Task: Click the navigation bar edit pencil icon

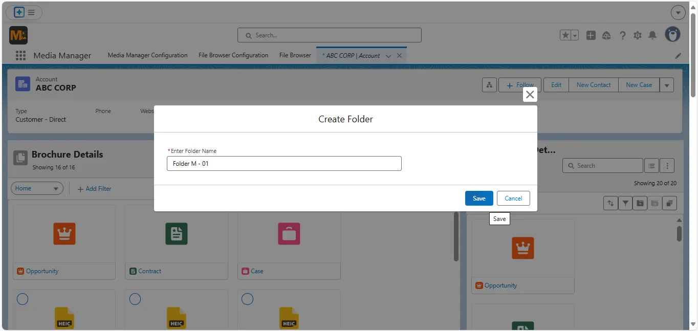Action: pos(678,56)
